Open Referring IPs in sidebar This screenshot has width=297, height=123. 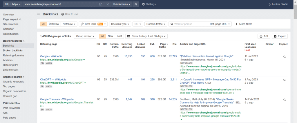pos(10,65)
